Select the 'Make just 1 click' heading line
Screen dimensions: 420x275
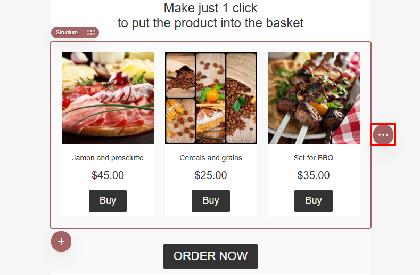[x=211, y=8]
